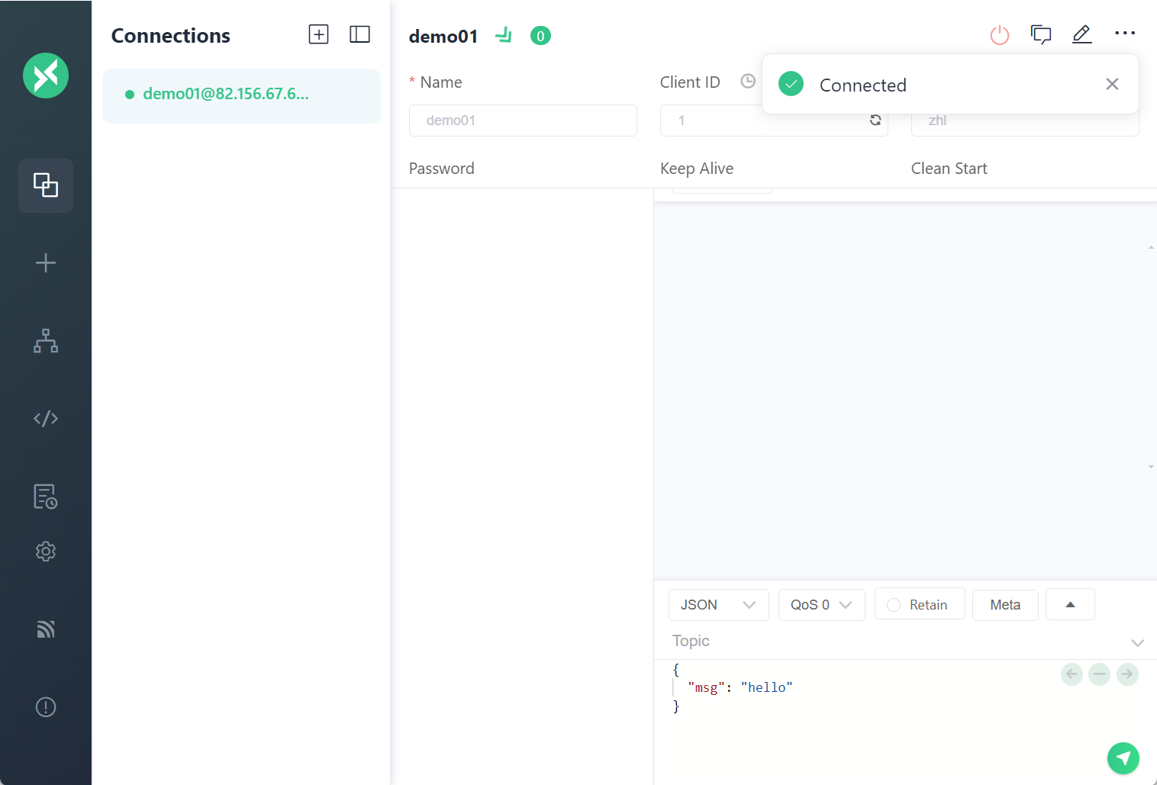Send the message with paper plane button
This screenshot has width=1157, height=785.
(1123, 758)
